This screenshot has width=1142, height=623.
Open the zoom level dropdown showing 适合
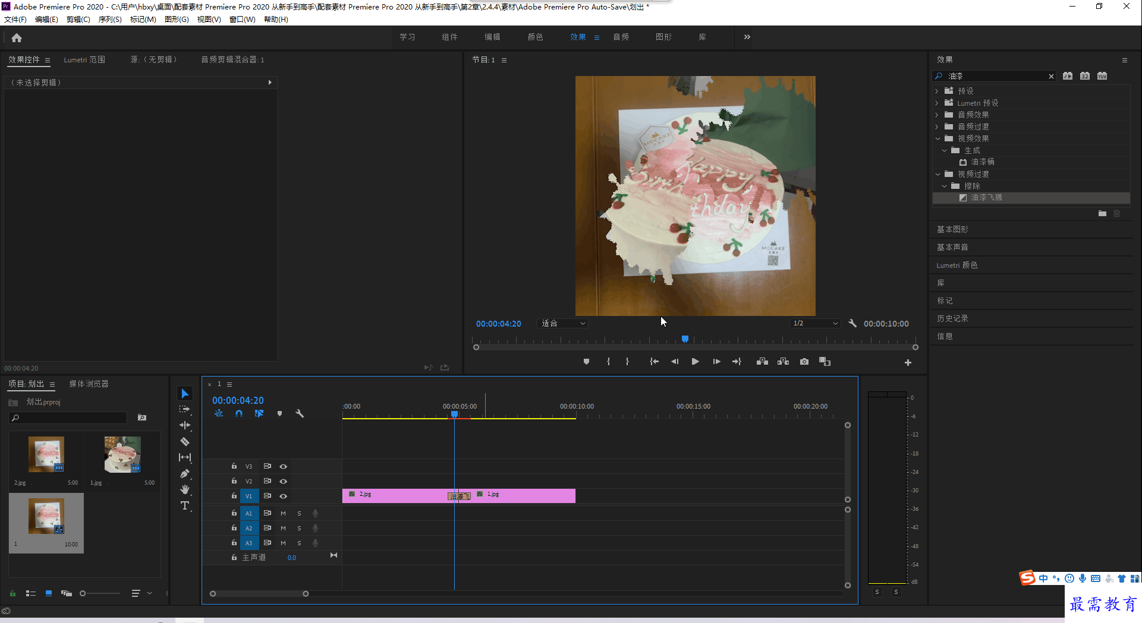click(x=563, y=323)
